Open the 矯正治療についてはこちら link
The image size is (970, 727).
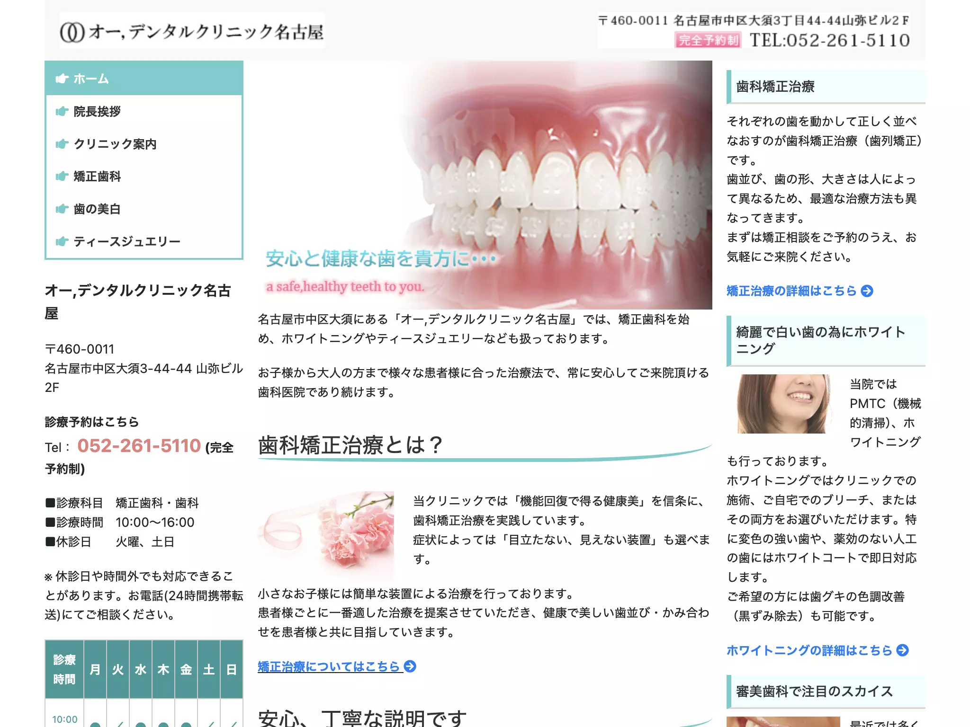pyautogui.click(x=337, y=666)
